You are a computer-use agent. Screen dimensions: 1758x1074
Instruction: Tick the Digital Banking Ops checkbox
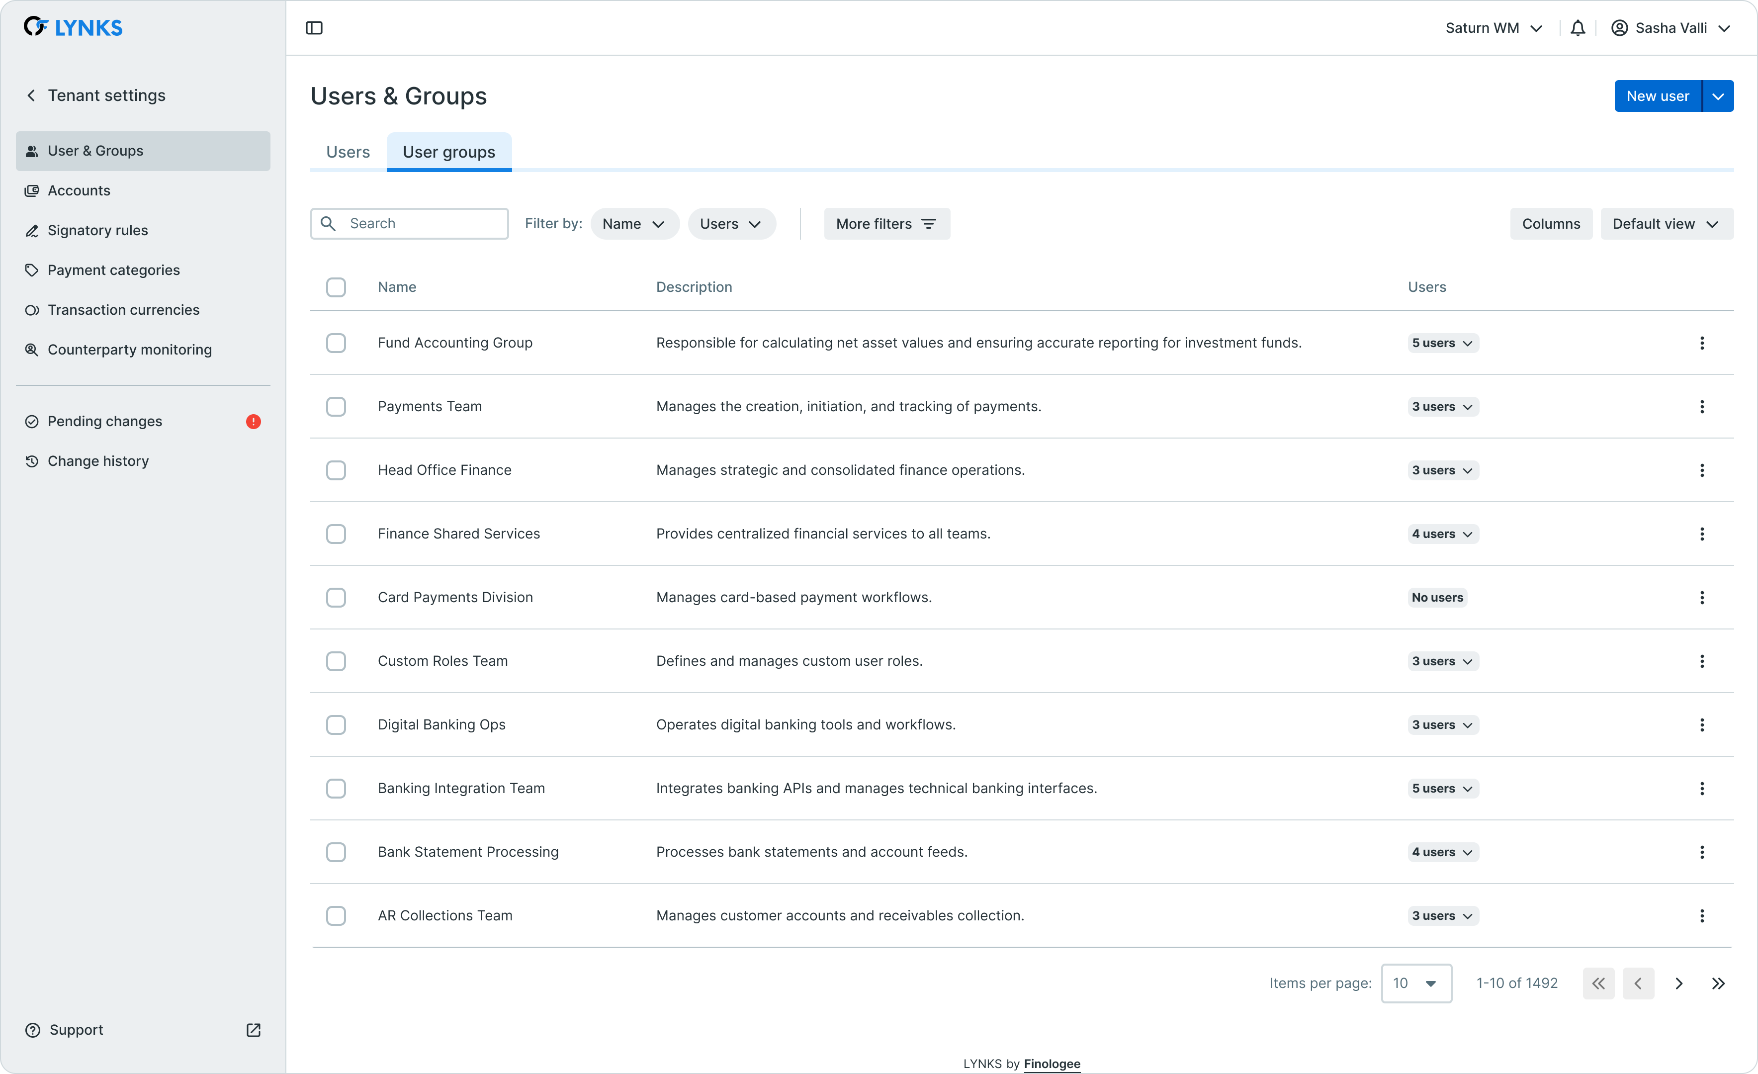[x=336, y=725]
